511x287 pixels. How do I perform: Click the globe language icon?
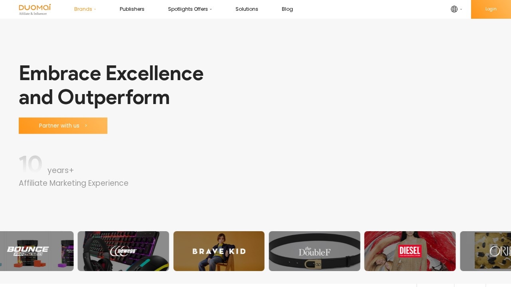pyautogui.click(x=454, y=9)
